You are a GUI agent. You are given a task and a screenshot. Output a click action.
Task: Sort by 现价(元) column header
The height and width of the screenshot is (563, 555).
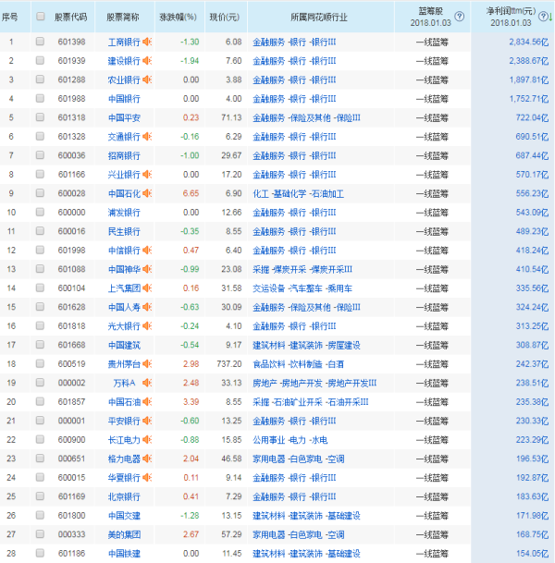tap(225, 17)
